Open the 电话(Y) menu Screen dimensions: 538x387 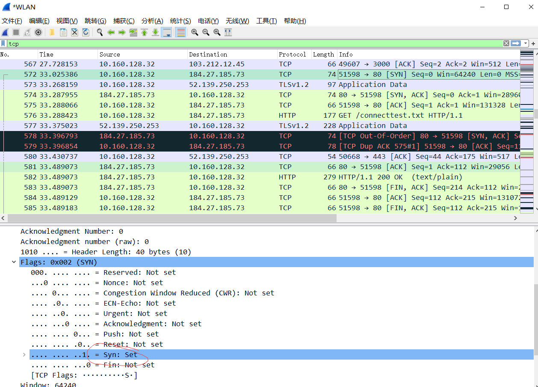click(x=208, y=21)
